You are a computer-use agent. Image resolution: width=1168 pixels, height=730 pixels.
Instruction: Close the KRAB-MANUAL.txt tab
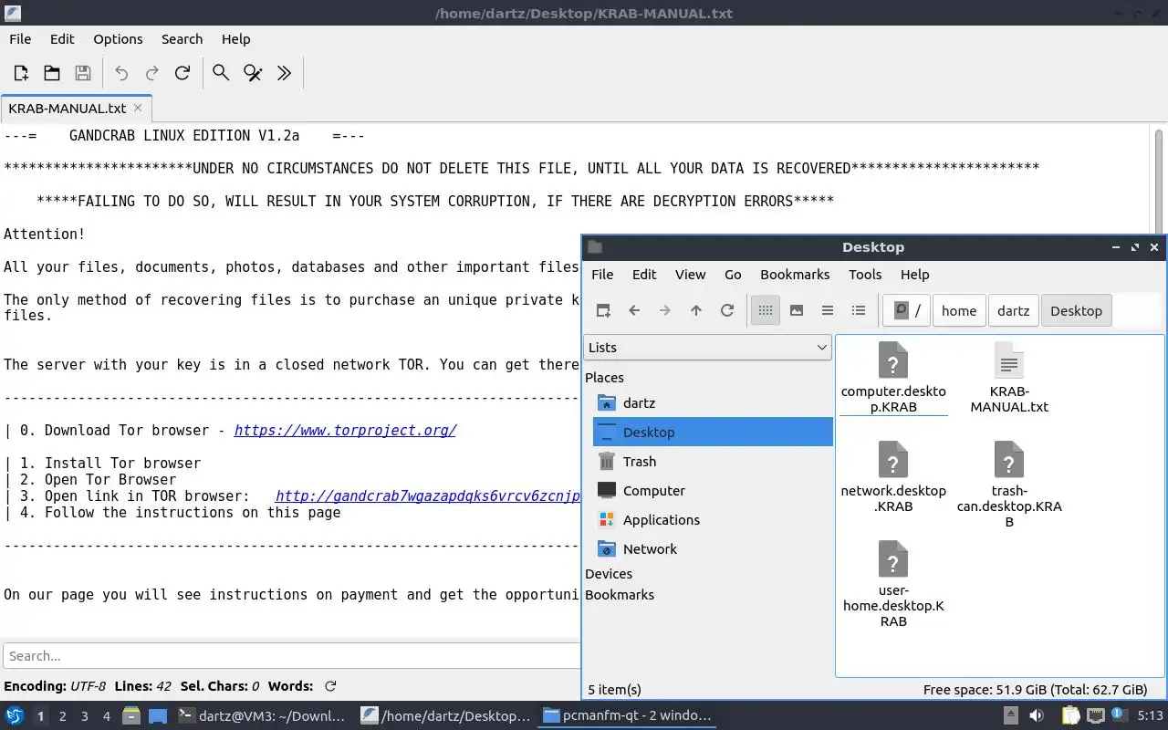[138, 108]
